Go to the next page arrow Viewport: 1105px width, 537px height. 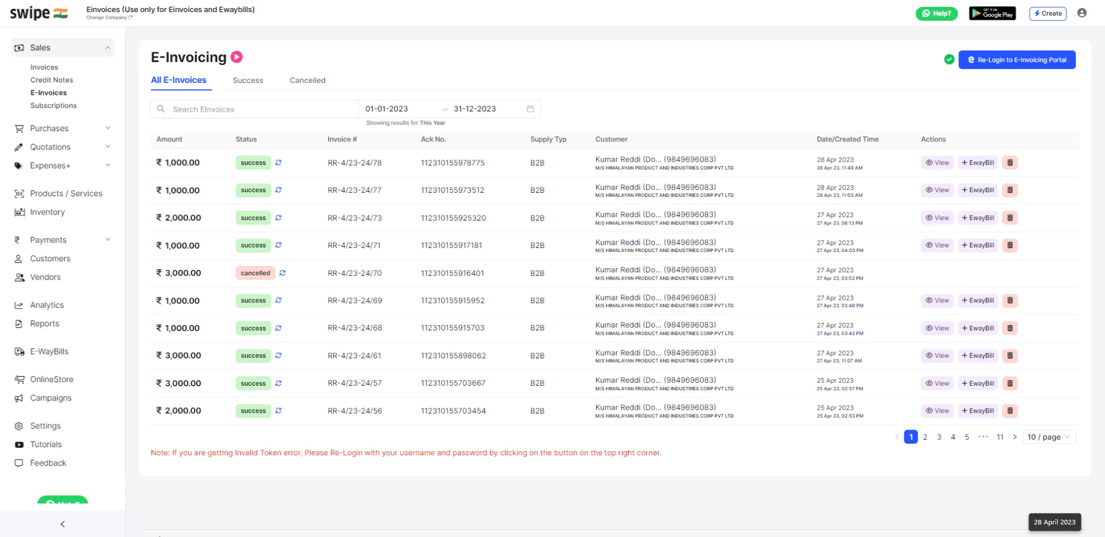[x=1015, y=437]
